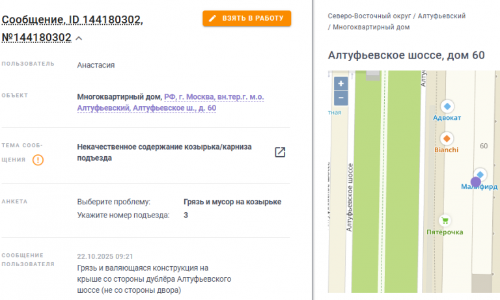Image resolution: width=500 pixels, height=300 pixels.
Task: Click the user message text about 'валяющаяся конструкция'
Action: point(154,279)
